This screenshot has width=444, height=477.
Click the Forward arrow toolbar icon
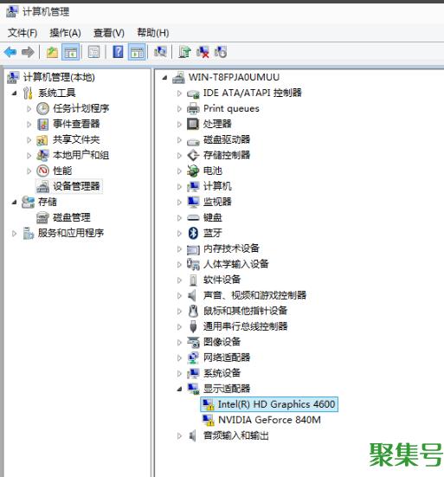pyautogui.click(x=28, y=52)
